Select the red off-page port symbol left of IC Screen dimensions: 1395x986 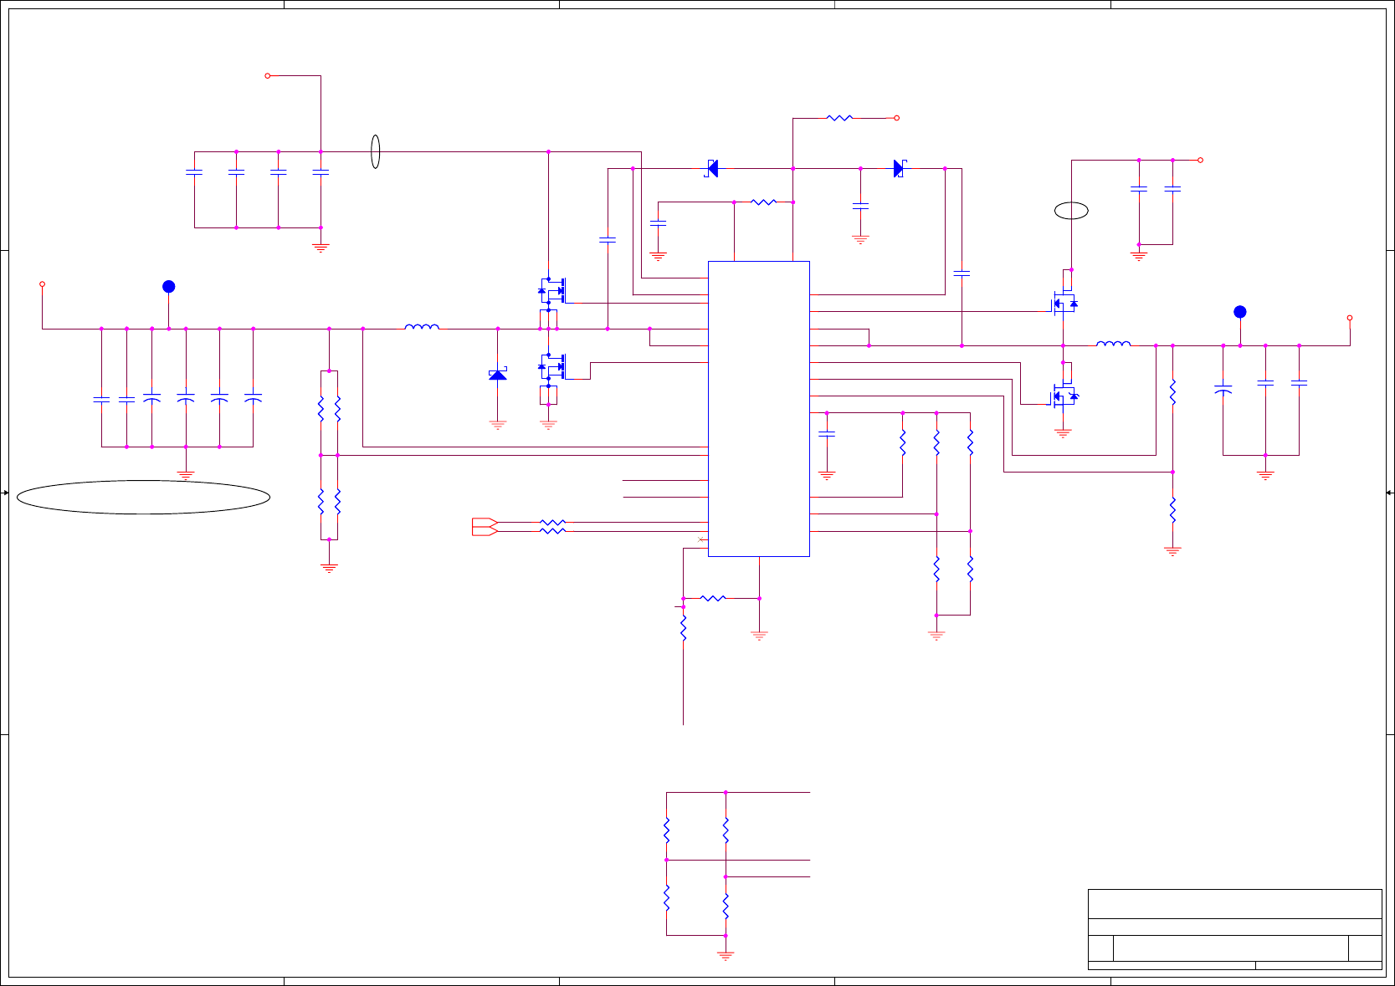(485, 527)
